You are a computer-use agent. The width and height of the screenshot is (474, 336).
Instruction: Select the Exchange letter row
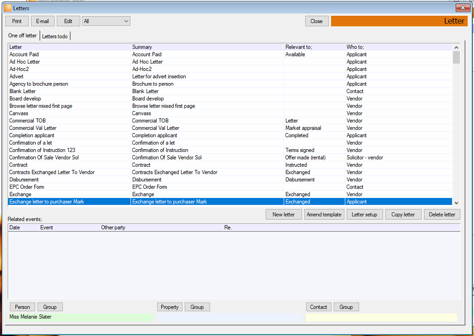click(x=230, y=194)
